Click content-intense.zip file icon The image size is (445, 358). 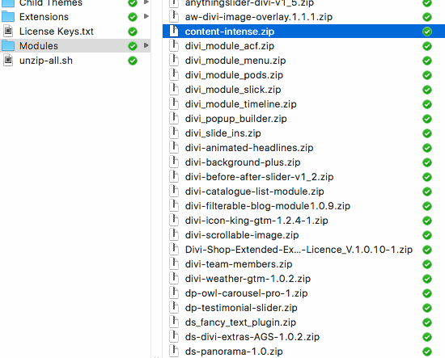[174, 32]
